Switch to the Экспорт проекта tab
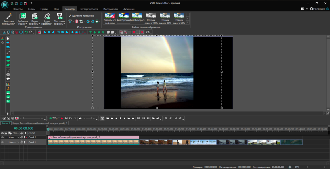The image size is (330, 169). [x=88, y=9]
